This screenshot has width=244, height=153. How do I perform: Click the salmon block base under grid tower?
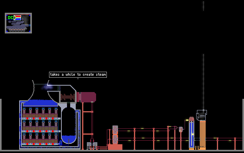115,147
